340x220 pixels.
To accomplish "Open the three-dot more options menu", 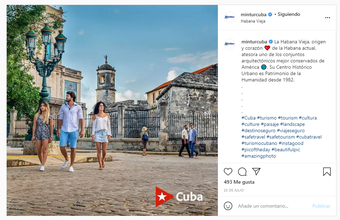I will (x=327, y=18).
